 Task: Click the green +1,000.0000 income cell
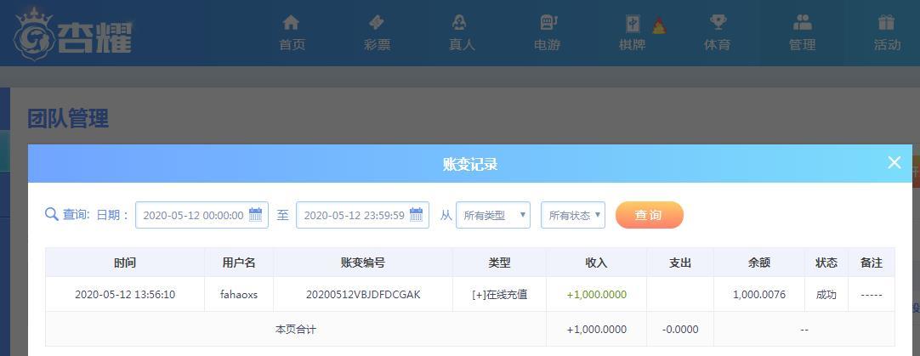click(x=597, y=295)
